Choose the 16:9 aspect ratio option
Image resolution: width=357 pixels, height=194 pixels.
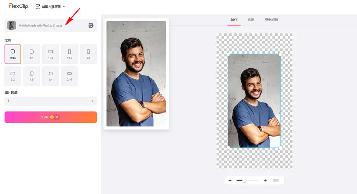50,54
